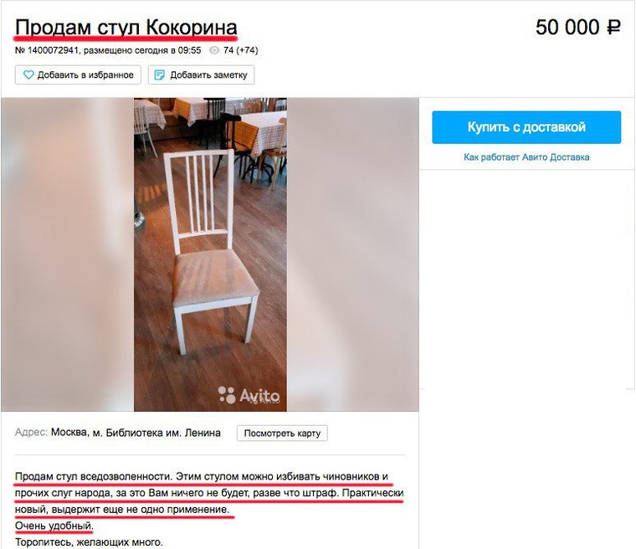
Task: Open the white chair photo
Action: [210, 254]
